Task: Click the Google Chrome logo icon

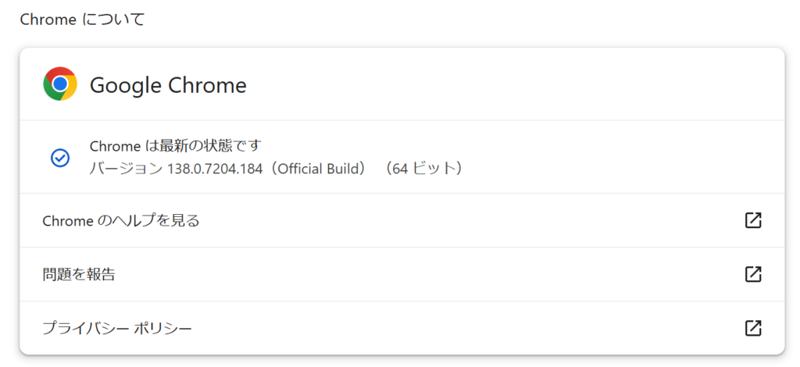Action: [60, 84]
